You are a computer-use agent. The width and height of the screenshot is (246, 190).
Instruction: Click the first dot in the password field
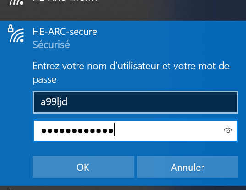point(44,131)
